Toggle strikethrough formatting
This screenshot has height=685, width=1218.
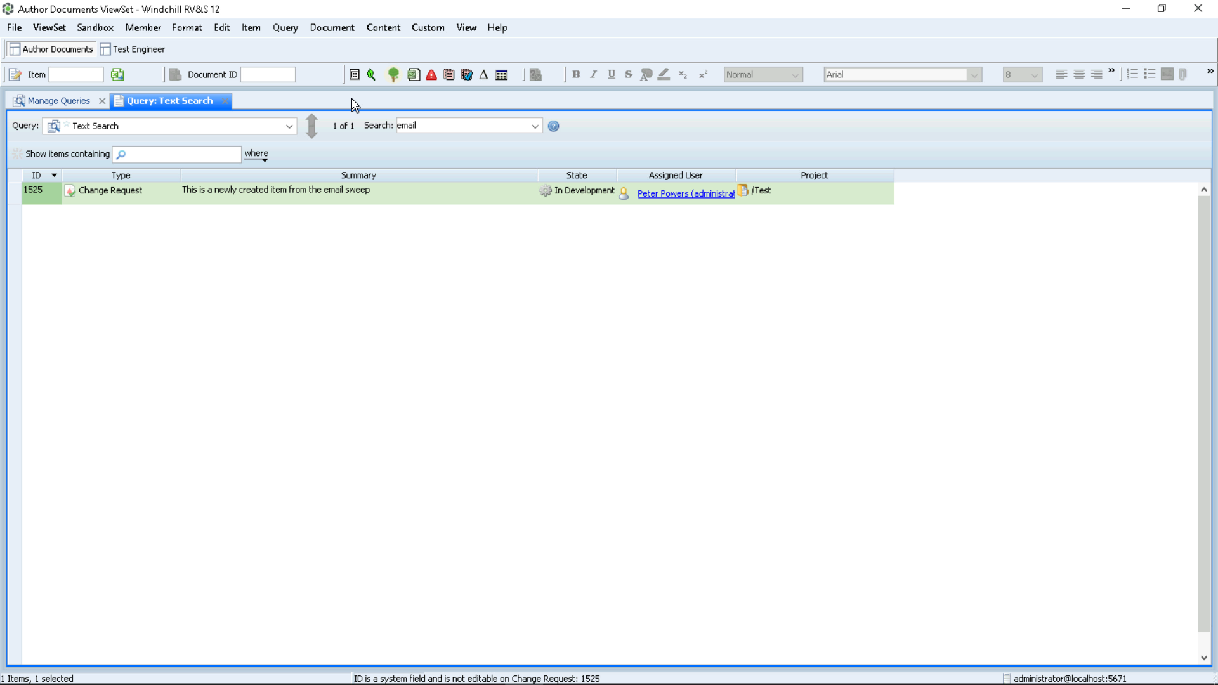point(629,74)
